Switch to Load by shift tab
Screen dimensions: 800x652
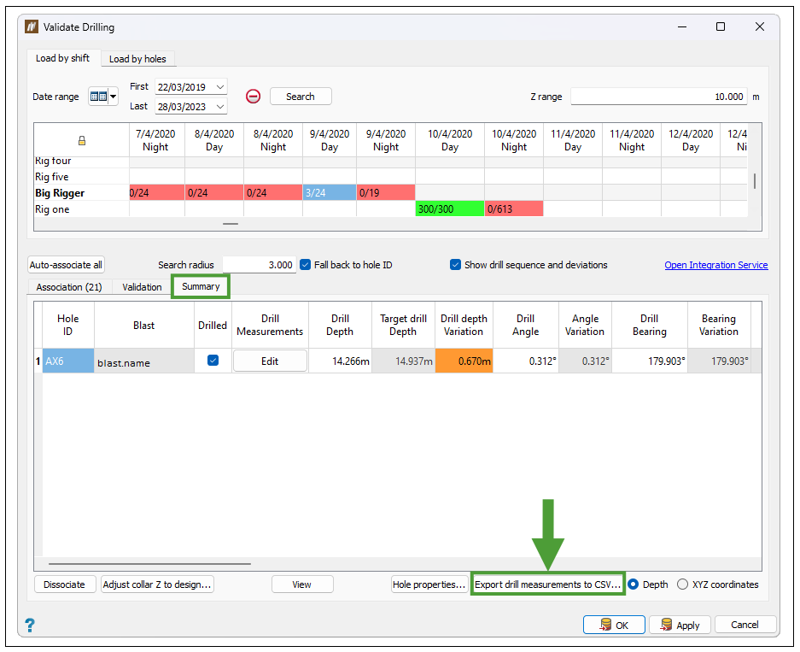(x=63, y=58)
